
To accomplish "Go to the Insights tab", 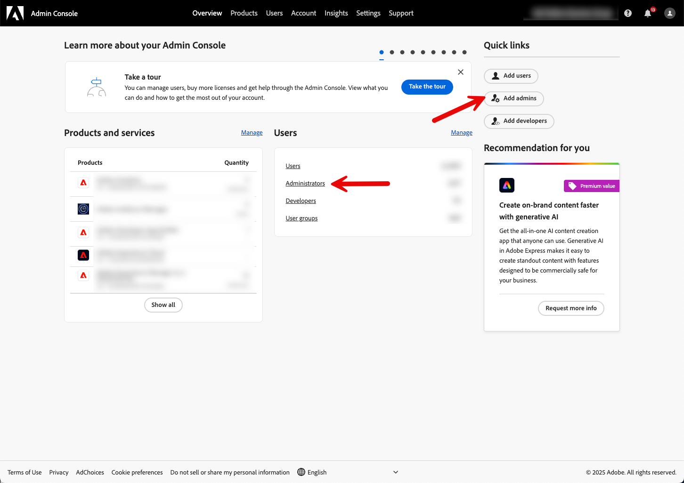I will [336, 13].
